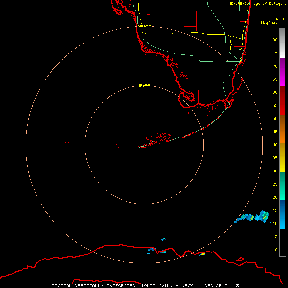Viewport: 288px width, 288px height.
Task: Click scale value '65'
Action: (275, 79)
